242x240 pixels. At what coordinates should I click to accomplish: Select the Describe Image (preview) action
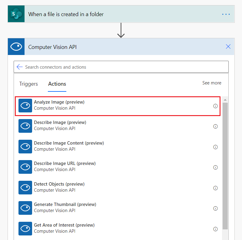[x=60, y=125]
